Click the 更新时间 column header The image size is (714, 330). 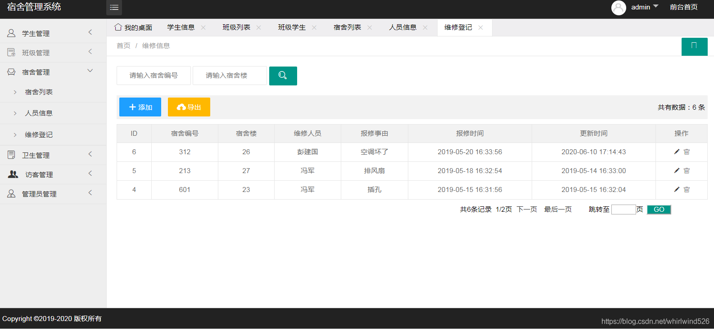click(x=593, y=134)
